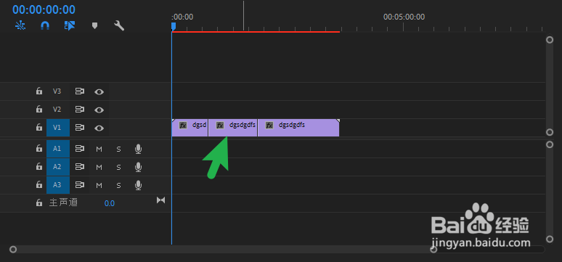Hide track V1 output with eye
Viewport: 562px width, 262px height.
point(99,128)
